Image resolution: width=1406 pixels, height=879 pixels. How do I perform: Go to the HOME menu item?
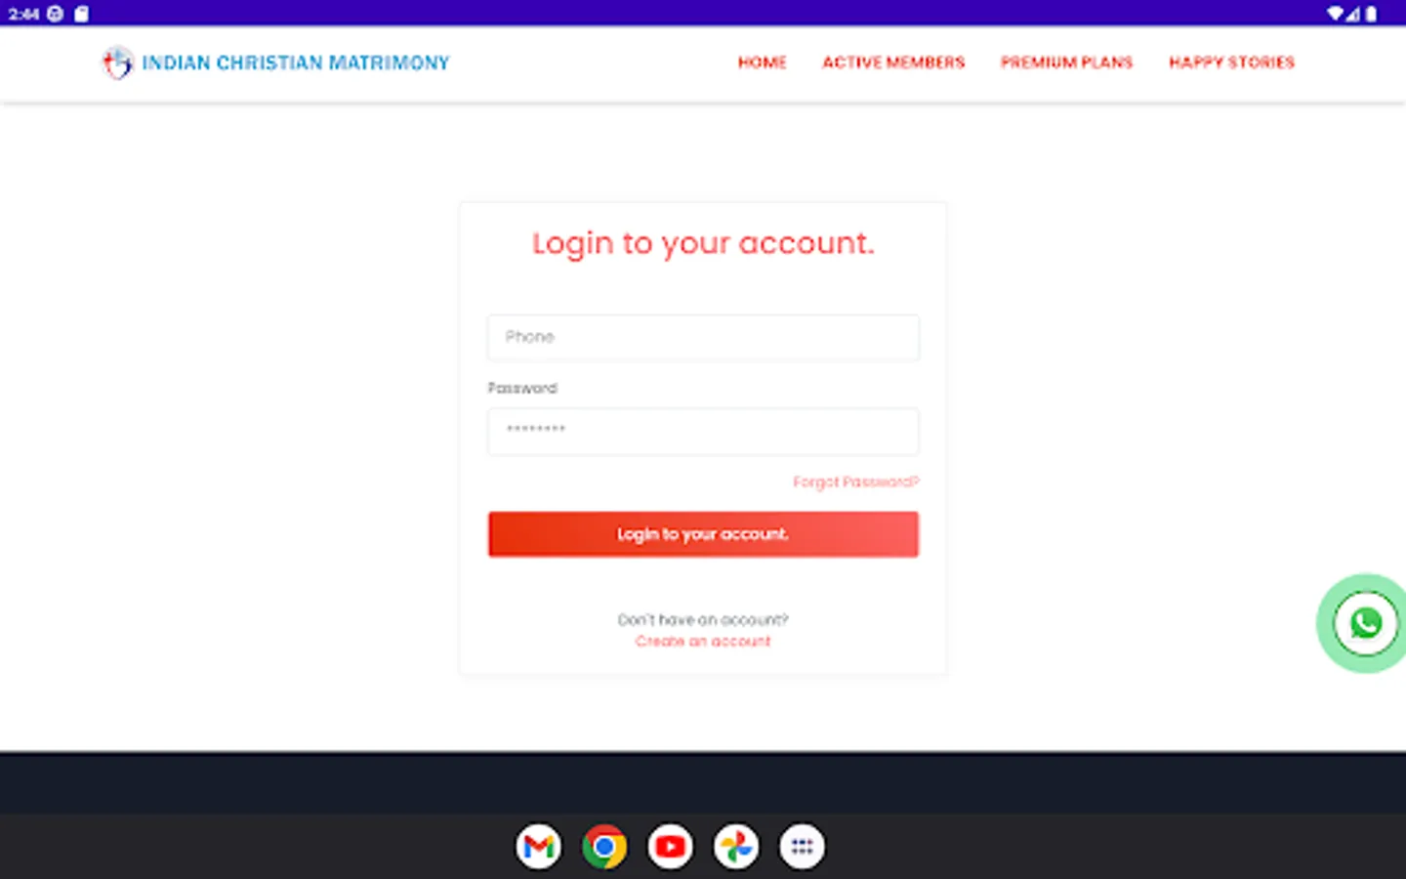pyautogui.click(x=763, y=63)
